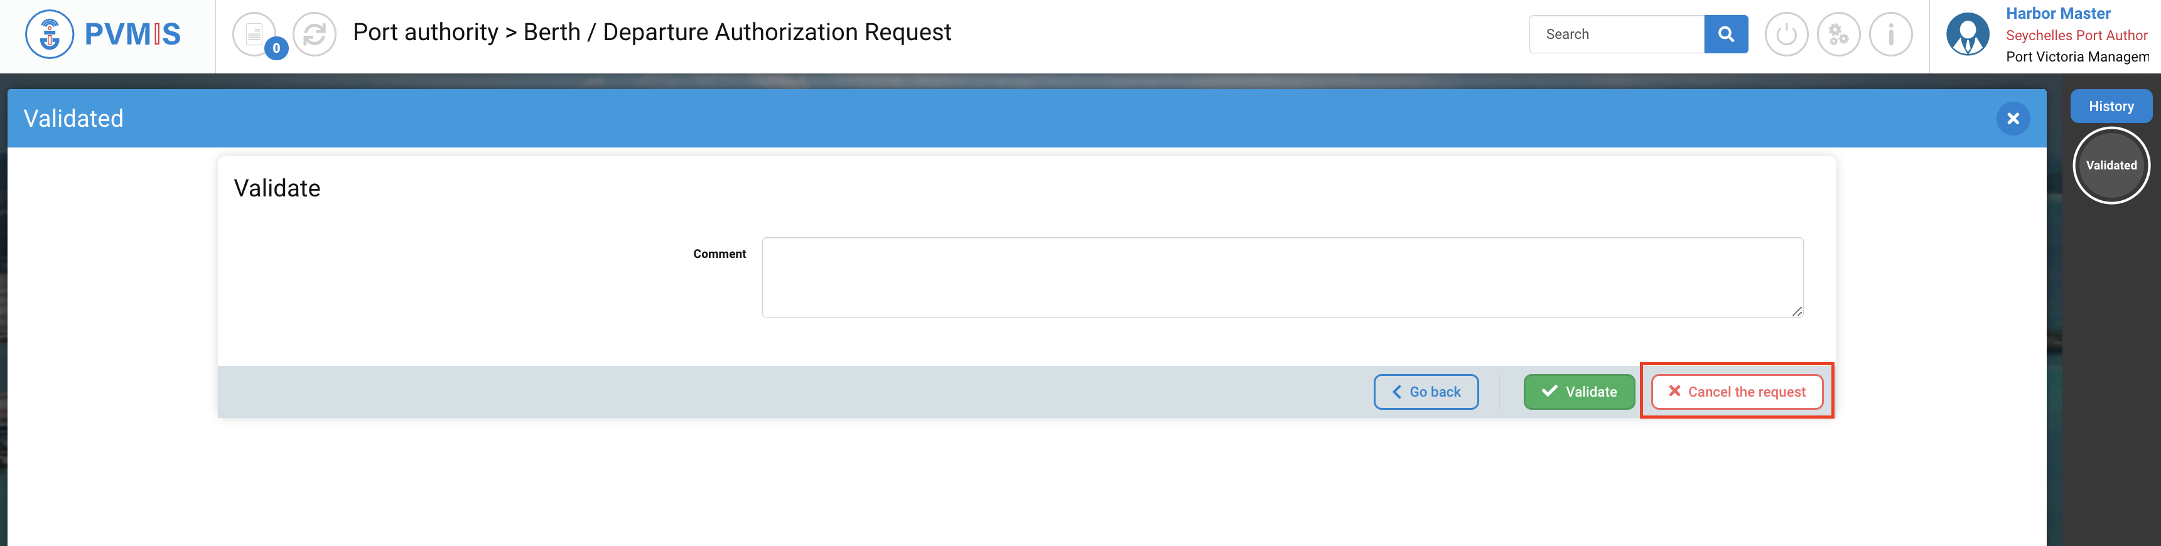
Task: Open the settings gears icon
Action: pyautogui.click(x=1838, y=35)
